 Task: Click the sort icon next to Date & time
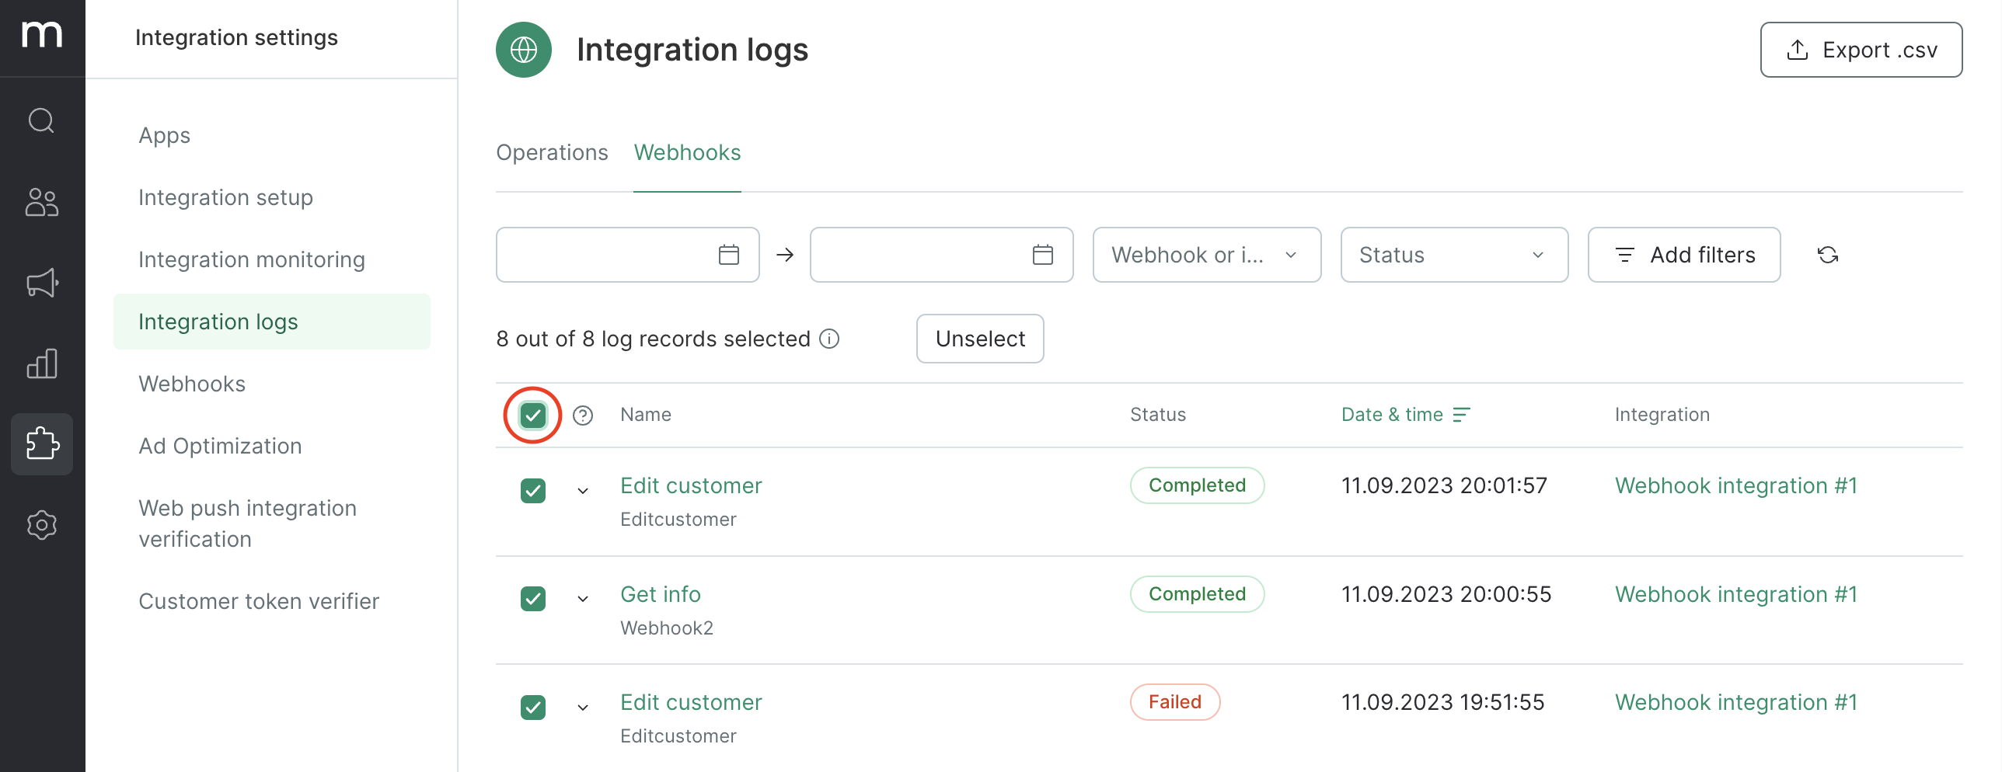pos(1462,415)
